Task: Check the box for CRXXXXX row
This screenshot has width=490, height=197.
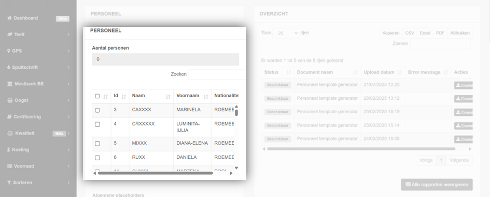Action: pos(97,125)
